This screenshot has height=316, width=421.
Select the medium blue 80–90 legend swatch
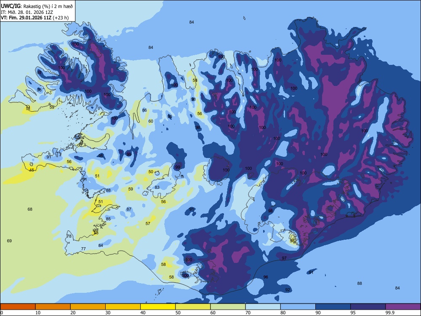pos(298,307)
